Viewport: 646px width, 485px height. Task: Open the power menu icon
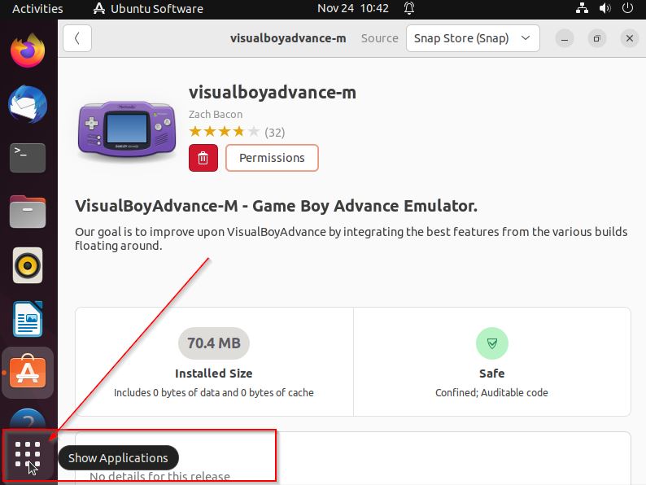click(627, 8)
